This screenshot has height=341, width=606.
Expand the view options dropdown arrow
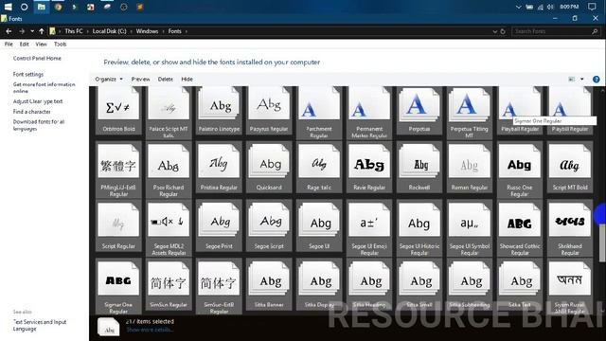582,80
